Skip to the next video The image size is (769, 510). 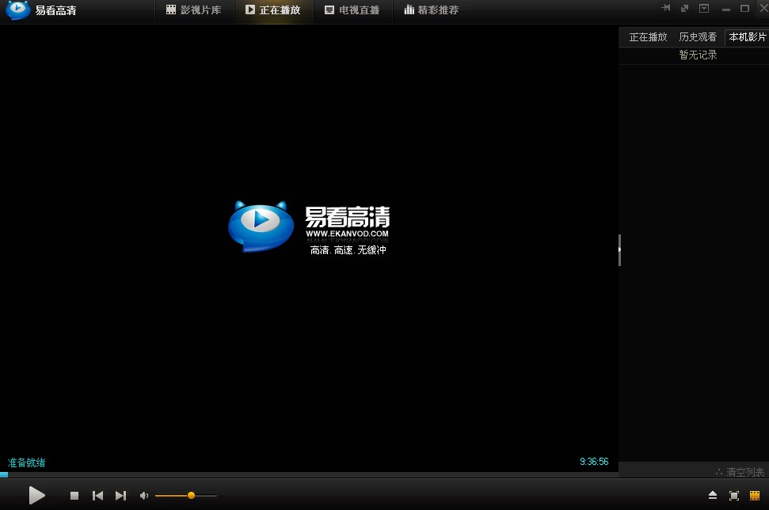pos(120,496)
